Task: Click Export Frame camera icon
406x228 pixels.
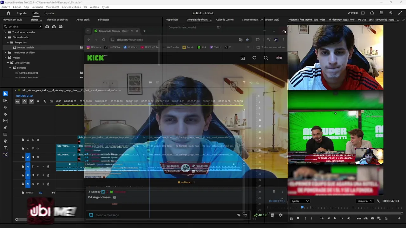Action: (x=372, y=218)
